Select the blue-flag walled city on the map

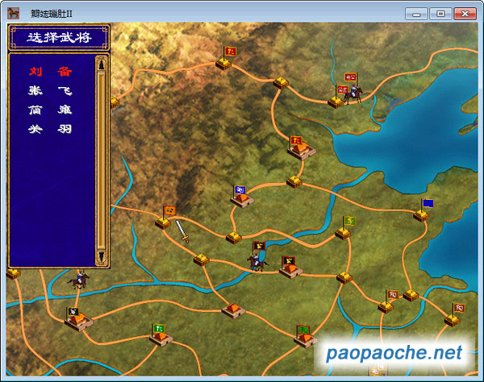[x=242, y=197]
